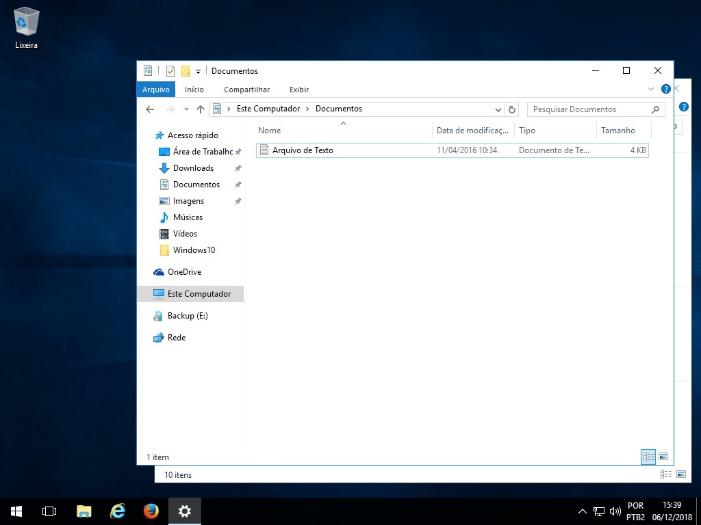Click the Pesquisar Documentos search field
The image size is (701, 525).
589,109
